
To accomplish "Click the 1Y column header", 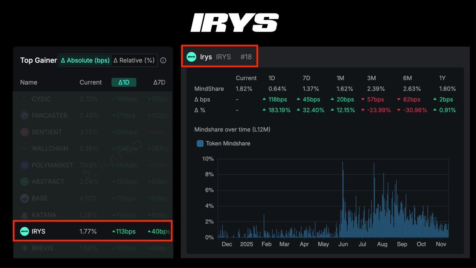I will tap(443, 78).
